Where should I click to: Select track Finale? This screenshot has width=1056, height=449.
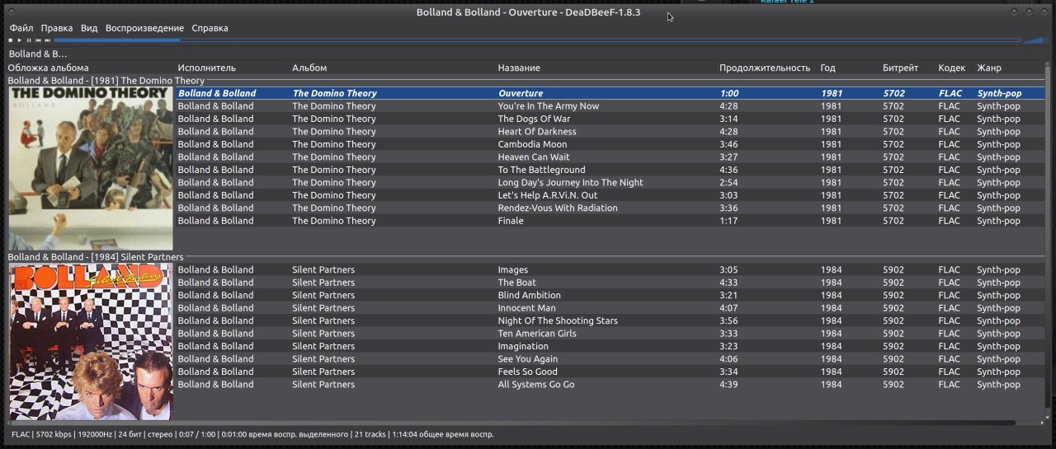click(610, 221)
